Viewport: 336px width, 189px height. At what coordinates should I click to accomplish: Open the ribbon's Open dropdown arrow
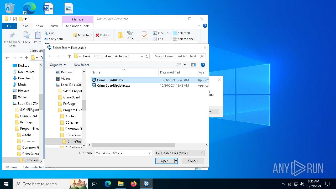(x=167, y=33)
